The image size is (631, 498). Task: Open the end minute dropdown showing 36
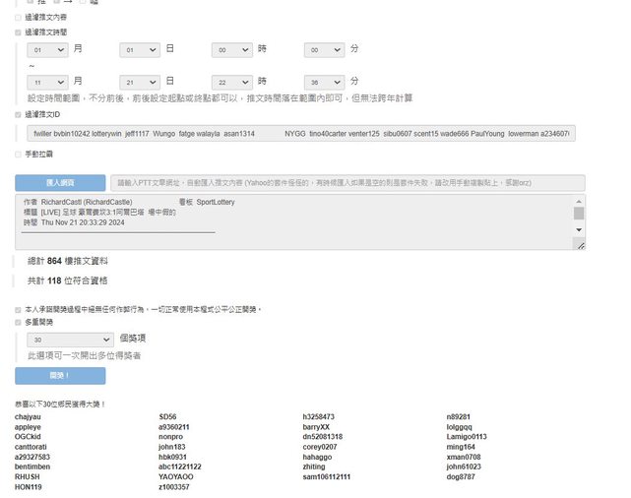click(324, 82)
